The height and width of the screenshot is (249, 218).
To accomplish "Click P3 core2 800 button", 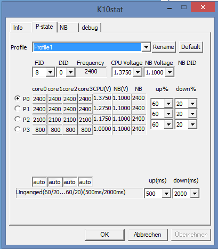I will (x=70, y=130).
